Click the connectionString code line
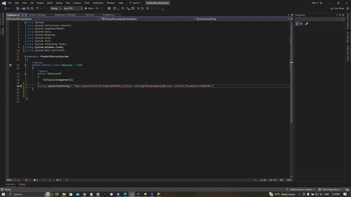The width and height of the screenshot is (351, 197). click(126, 86)
